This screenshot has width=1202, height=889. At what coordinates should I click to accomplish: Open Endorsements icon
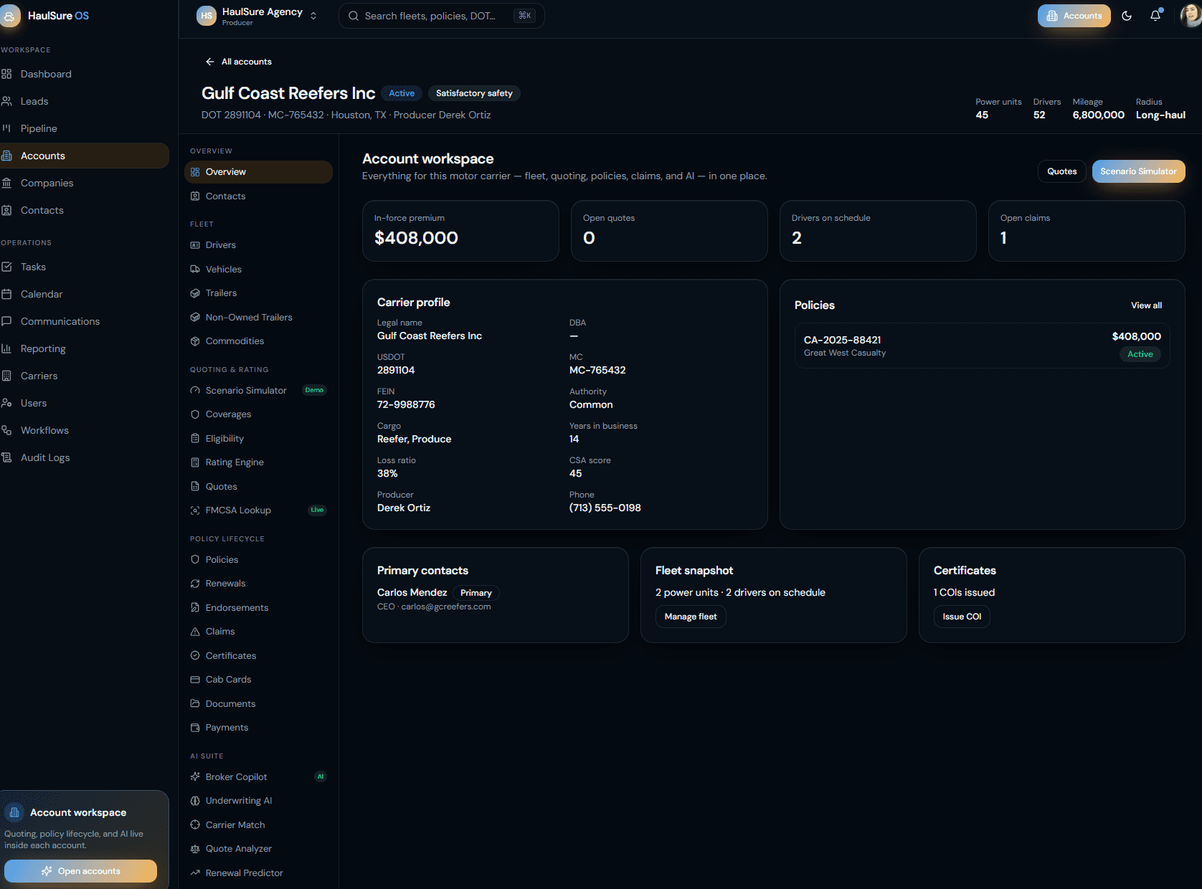click(195, 608)
